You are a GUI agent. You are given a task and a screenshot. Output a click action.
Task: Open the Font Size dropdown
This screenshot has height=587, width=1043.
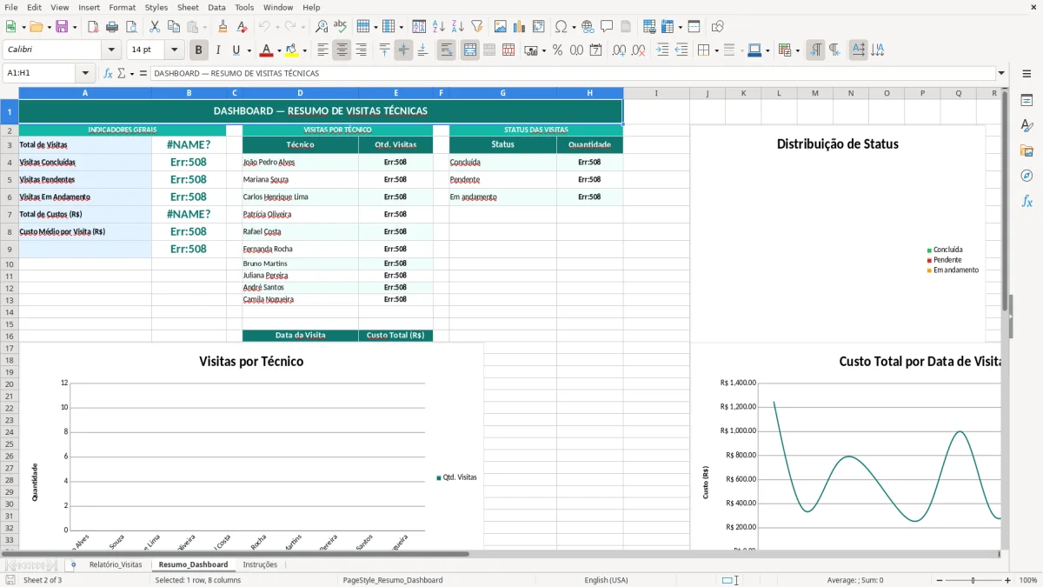pyautogui.click(x=174, y=50)
